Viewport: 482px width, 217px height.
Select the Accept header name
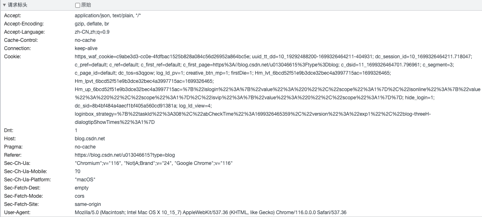[12, 16]
